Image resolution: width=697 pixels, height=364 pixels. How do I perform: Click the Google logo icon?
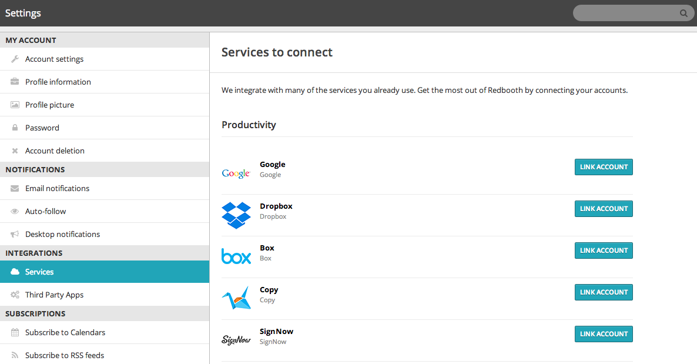pyautogui.click(x=236, y=173)
